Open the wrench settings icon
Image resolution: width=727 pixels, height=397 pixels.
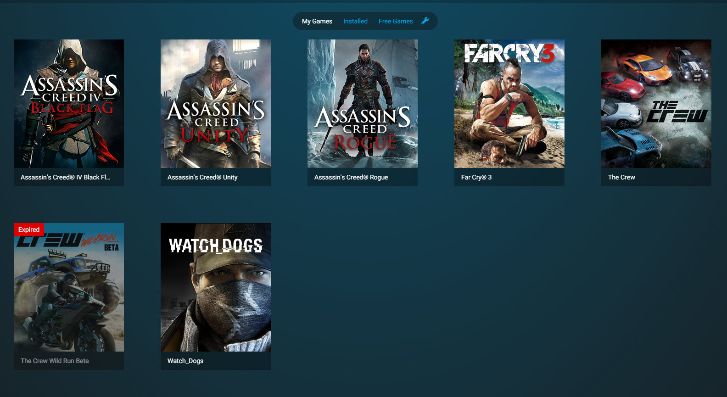tap(425, 21)
